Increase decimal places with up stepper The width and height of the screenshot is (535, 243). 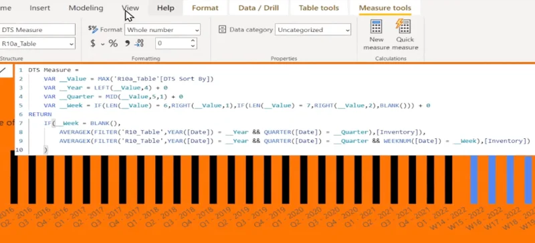(193, 41)
